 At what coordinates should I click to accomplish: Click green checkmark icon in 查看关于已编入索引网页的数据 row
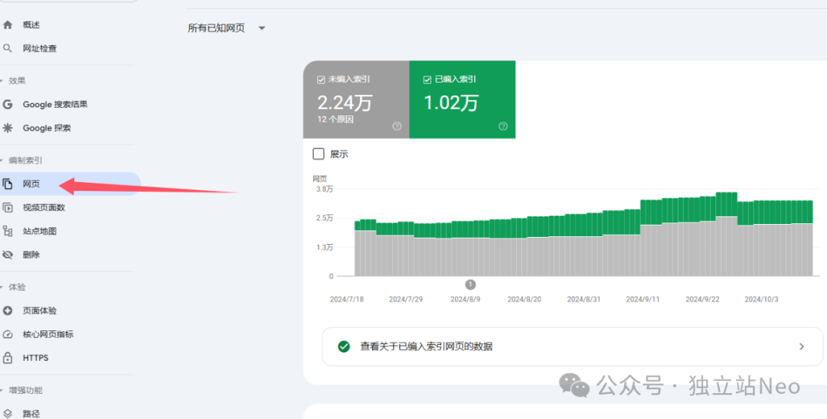pos(344,346)
